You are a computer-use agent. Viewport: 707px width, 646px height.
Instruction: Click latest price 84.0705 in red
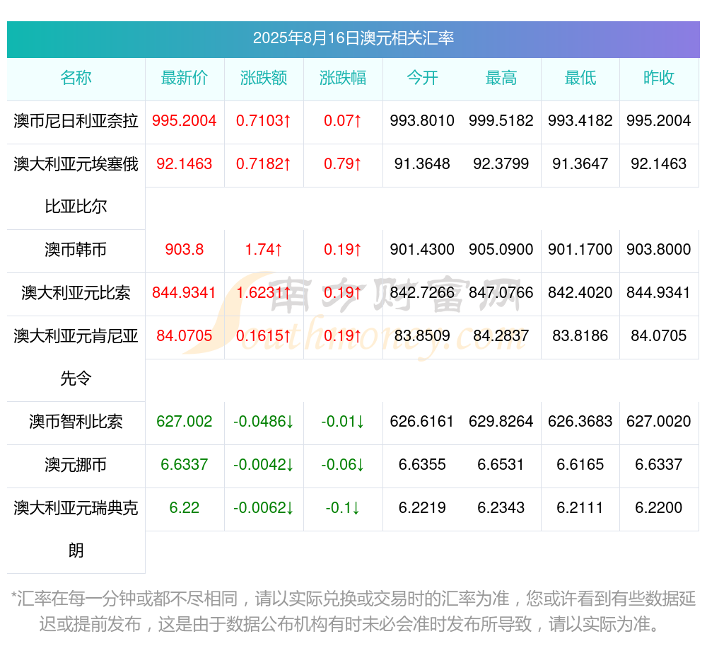coord(185,335)
